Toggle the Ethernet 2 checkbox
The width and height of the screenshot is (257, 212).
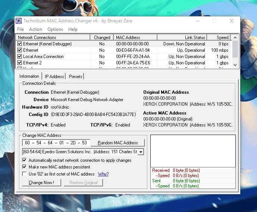click(x=19, y=63)
